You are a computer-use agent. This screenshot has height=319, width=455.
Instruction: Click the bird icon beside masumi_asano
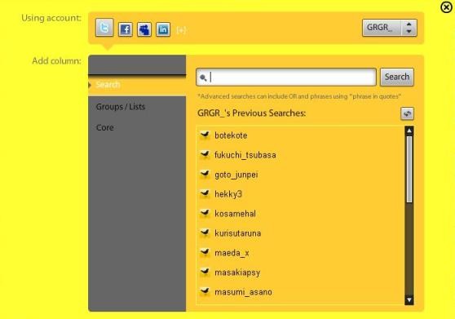[x=205, y=291]
